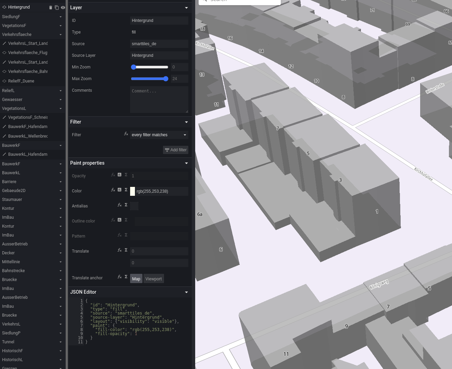The height and width of the screenshot is (369, 452).
Task: Click the Add filter button
Action: tap(176, 150)
